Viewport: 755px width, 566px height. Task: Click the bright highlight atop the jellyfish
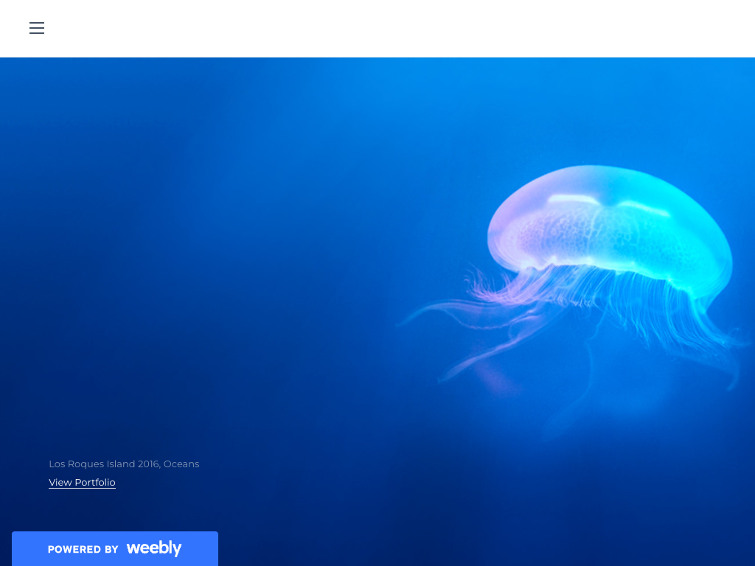pyautogui.click(x=575, y=199)
